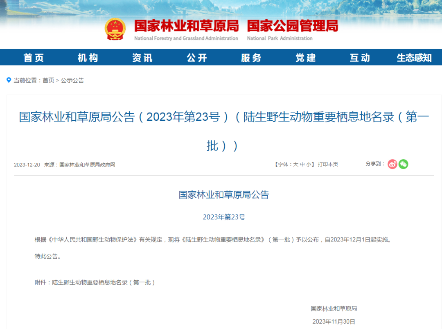
Task: Open 服务 navigation menu
Action: click(251, 58)
